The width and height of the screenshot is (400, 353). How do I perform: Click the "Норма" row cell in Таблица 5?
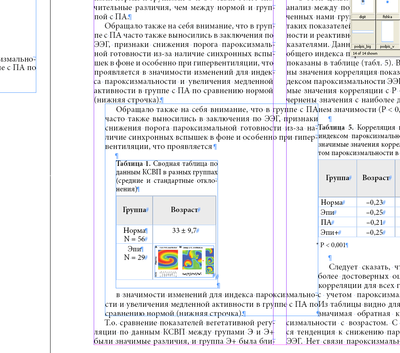pos(337,202)
